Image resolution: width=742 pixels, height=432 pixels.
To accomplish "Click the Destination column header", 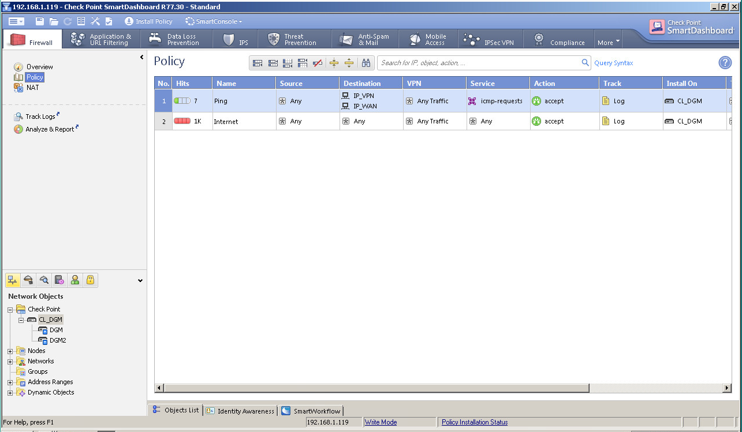I will pos(371,84).
